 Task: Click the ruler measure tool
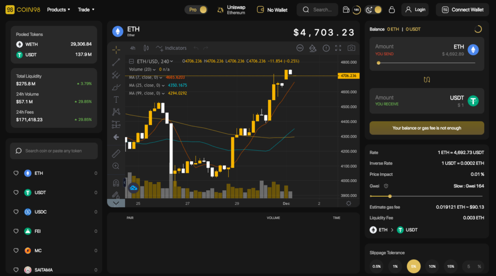click(116, 153)
